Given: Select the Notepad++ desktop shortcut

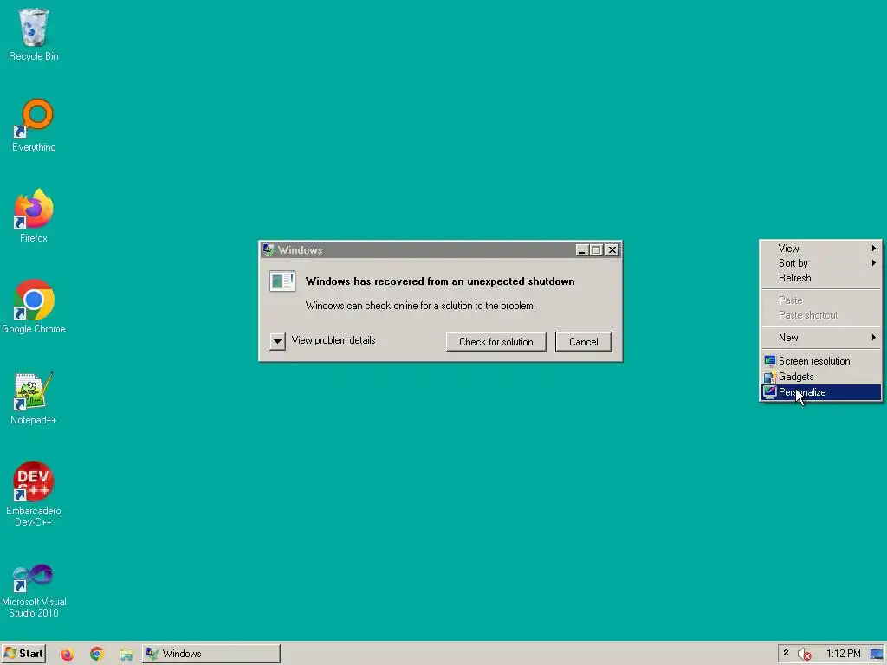Looking at the screenshot, I should click(34, 398).
